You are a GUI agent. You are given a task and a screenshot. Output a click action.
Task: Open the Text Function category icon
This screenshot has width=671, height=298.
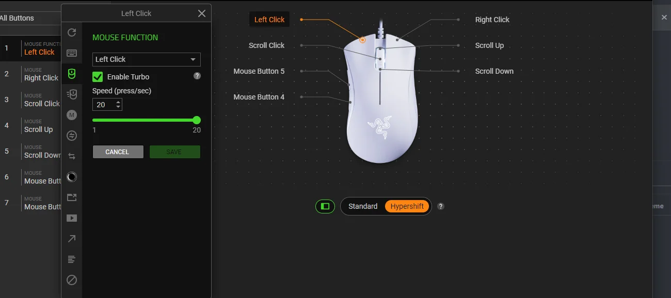pos(72,259)
